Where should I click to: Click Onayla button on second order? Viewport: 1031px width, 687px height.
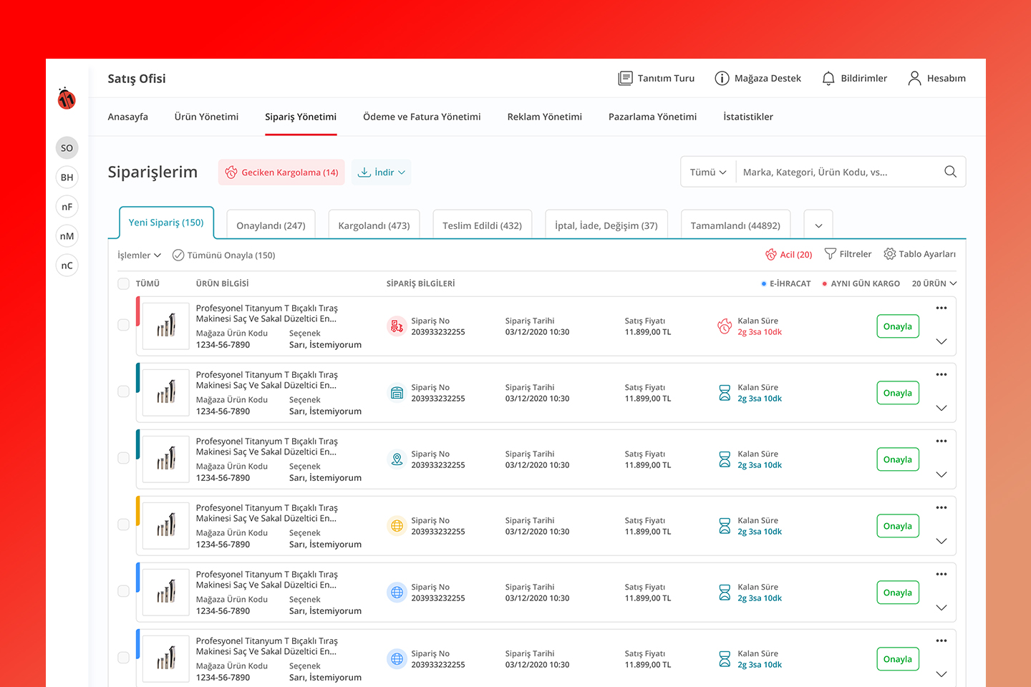click(897, 393)
